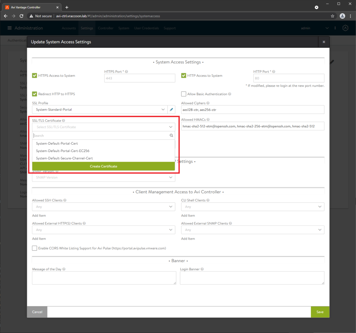This screenshot has height=333, width=356.
Task: Open the User Credentials menu item
Action: click(x=146, y=28)
